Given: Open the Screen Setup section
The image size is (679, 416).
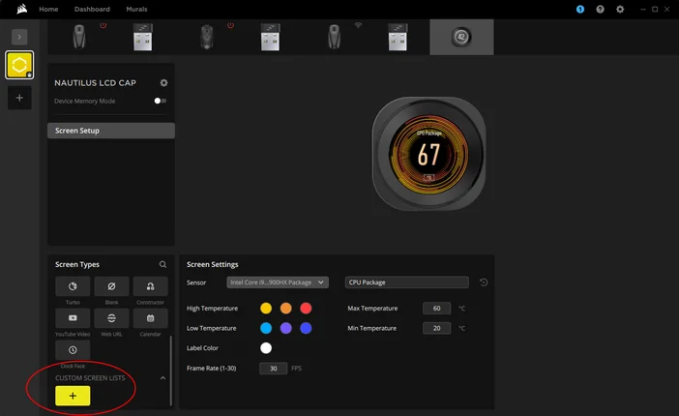Looking at the screenshot, I should [111, 131].
